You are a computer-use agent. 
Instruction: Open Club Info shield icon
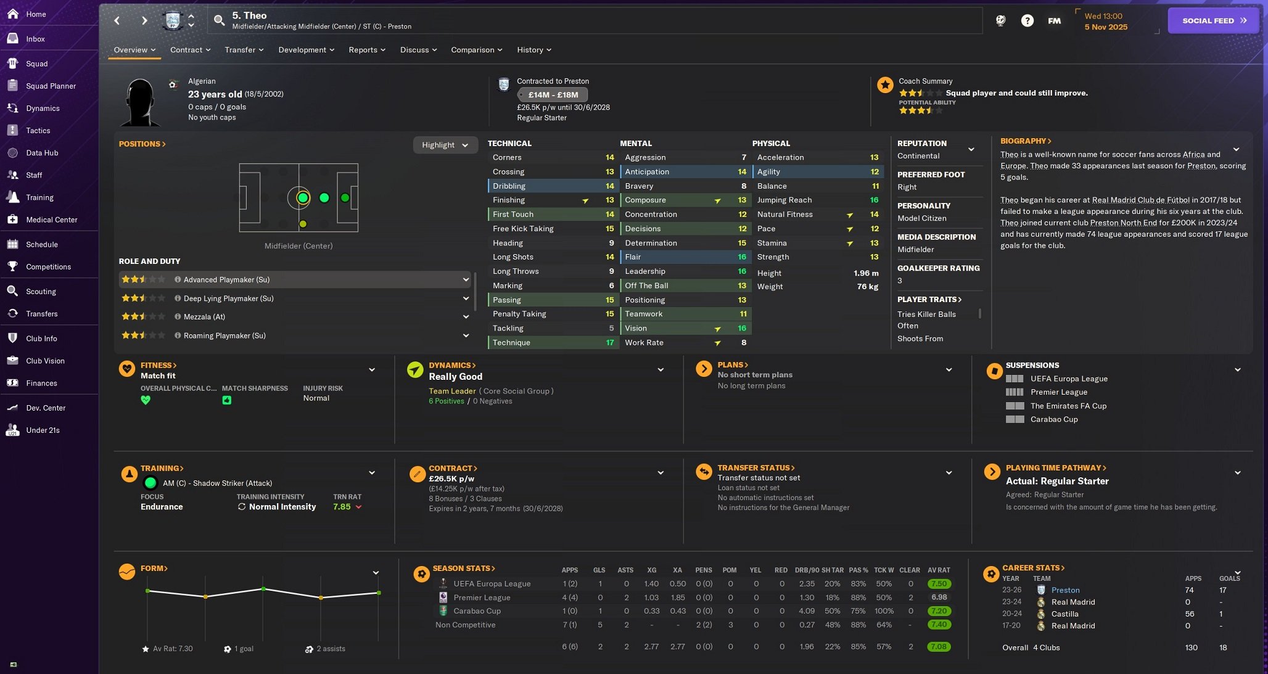pyautogui.click(x=12, y=338)
